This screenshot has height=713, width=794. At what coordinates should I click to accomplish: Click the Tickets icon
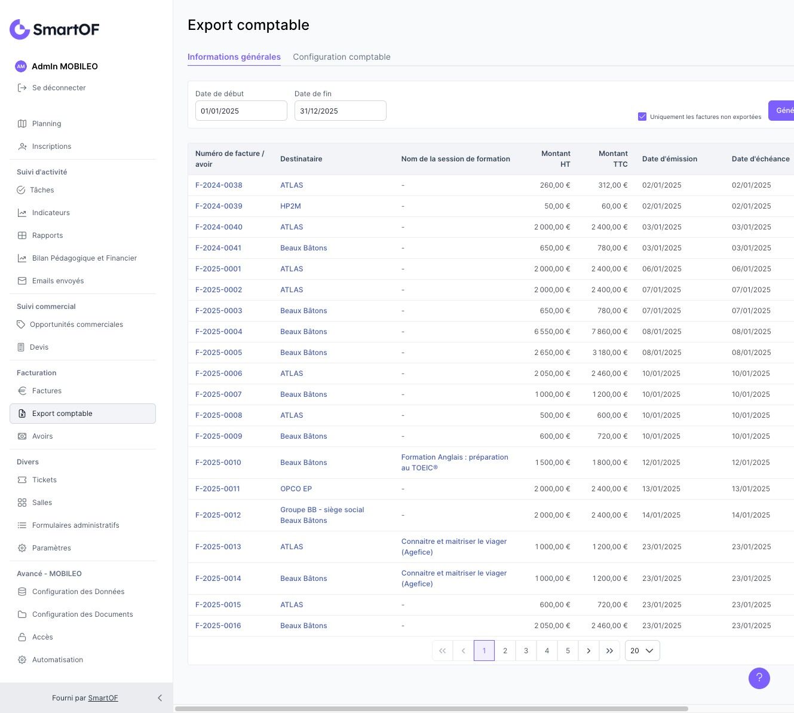[22, 480]
